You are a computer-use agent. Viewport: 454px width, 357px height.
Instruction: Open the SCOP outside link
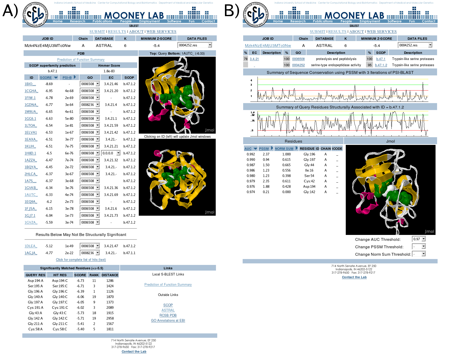[x=168, y=305]
